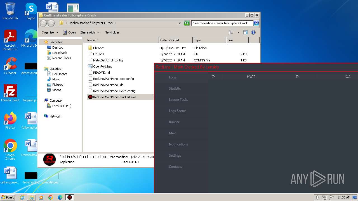Open Explorer help icon

253,32
